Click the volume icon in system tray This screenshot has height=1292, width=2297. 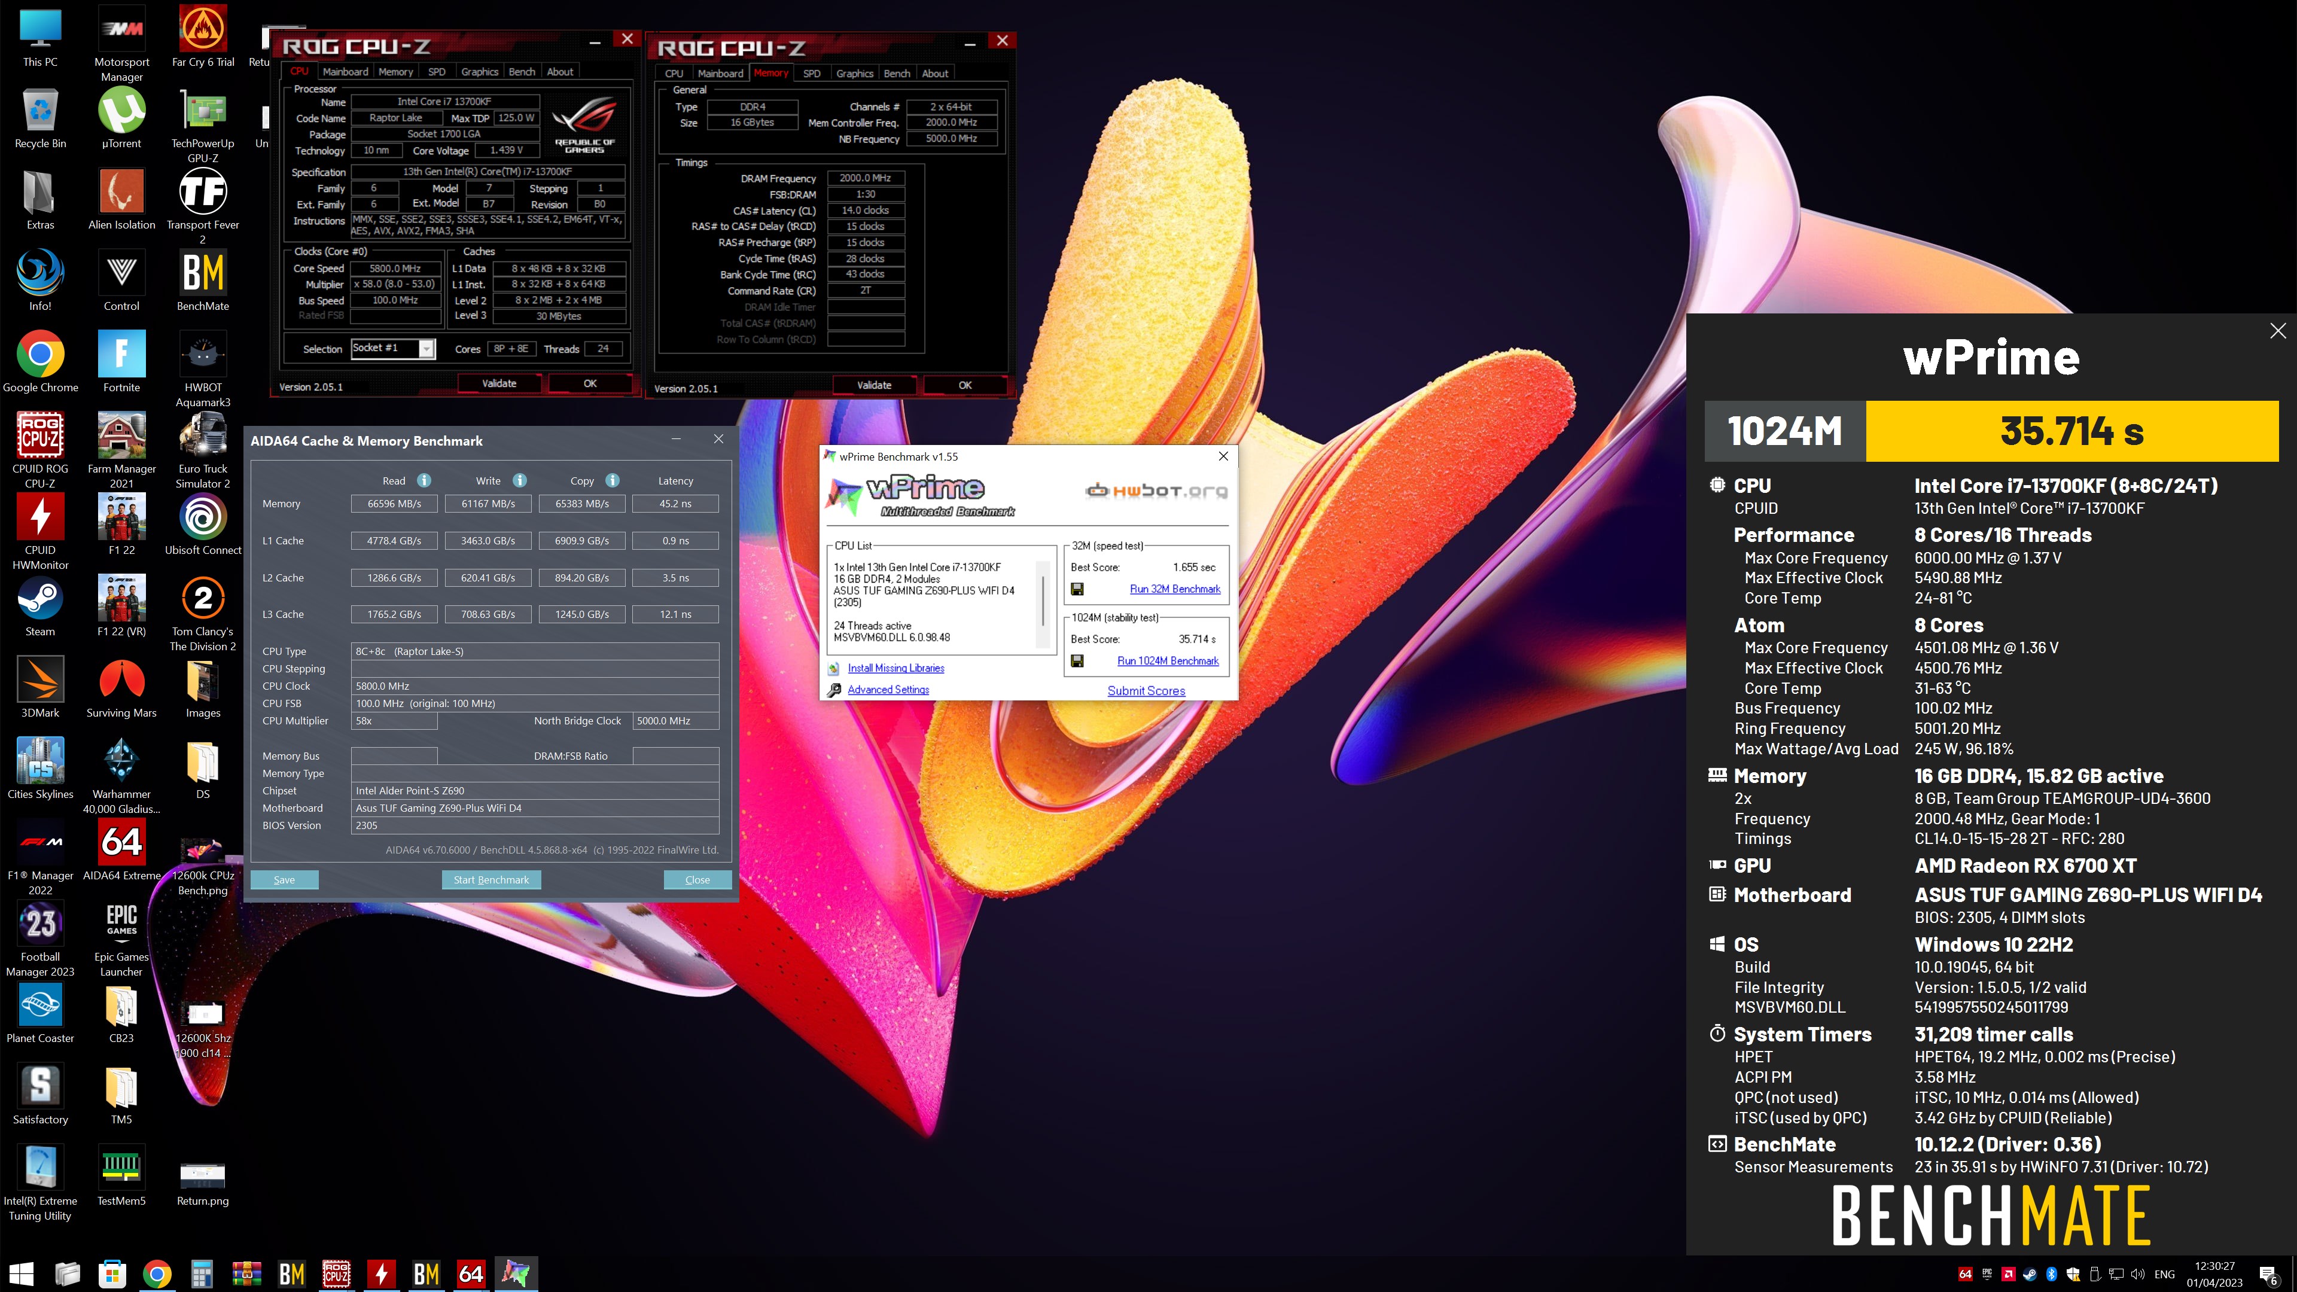tap(2137, 1274)
